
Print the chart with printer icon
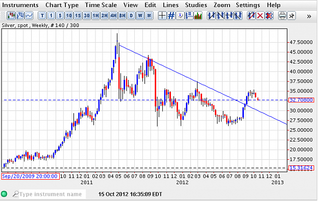pyautogui.click(x=282, y=16)
